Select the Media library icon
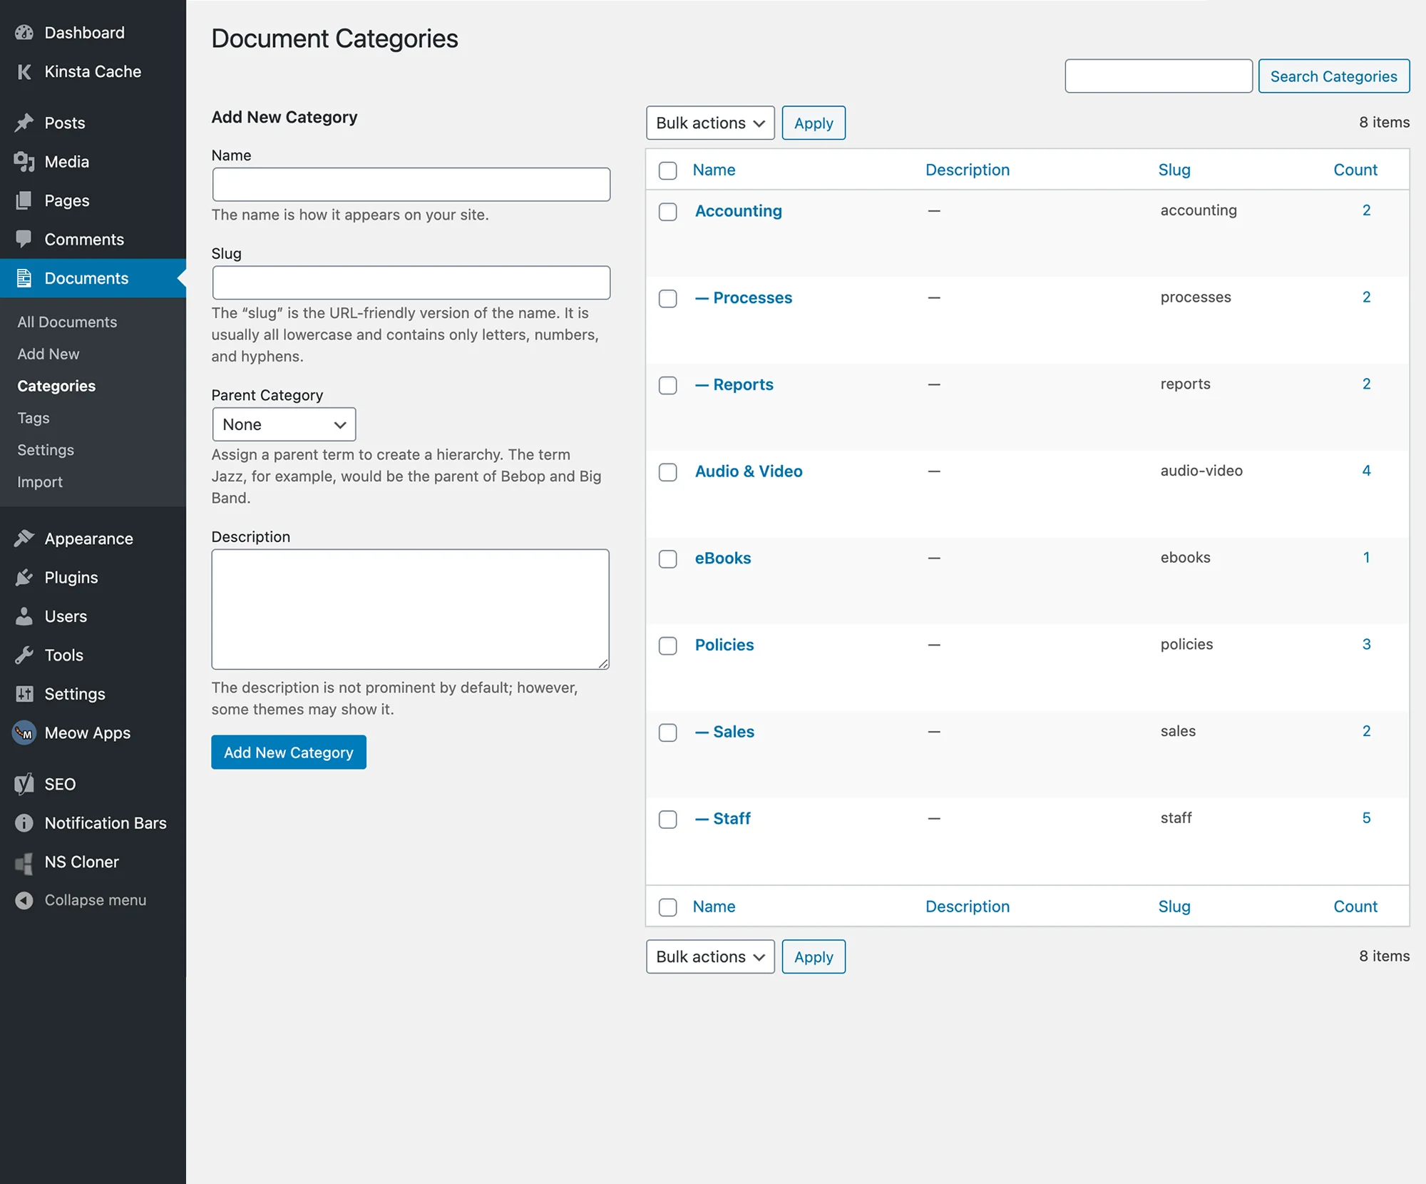This screenshot has width=1426, height=1184. (x=24, y=162)
